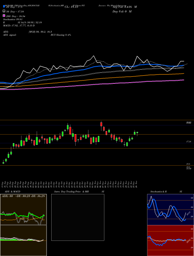The image size is (194, 256).
Task: Click the 'Stochastics & R' panel title
Action: pos(159,192)
